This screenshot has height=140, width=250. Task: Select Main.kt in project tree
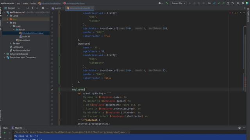[x=26, y=37]
